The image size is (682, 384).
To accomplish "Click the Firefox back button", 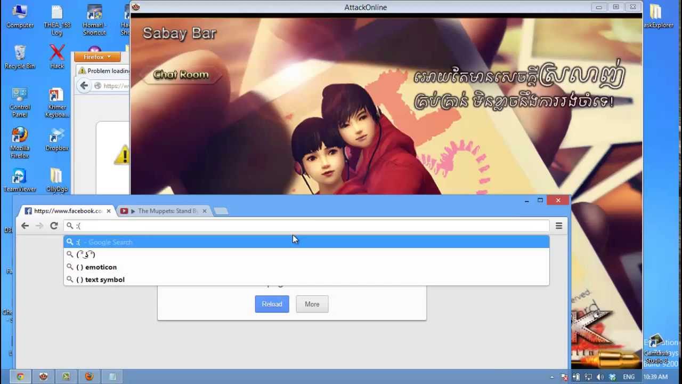I will click(84, 85).
